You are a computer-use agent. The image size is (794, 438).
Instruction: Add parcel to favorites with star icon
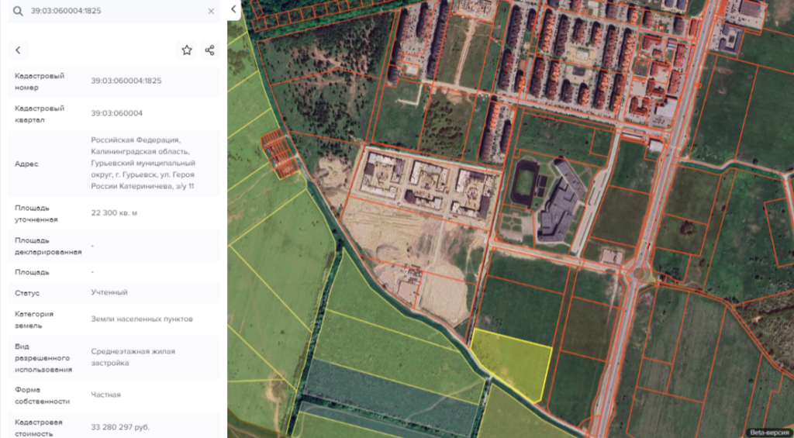click(x=187, y=50)
